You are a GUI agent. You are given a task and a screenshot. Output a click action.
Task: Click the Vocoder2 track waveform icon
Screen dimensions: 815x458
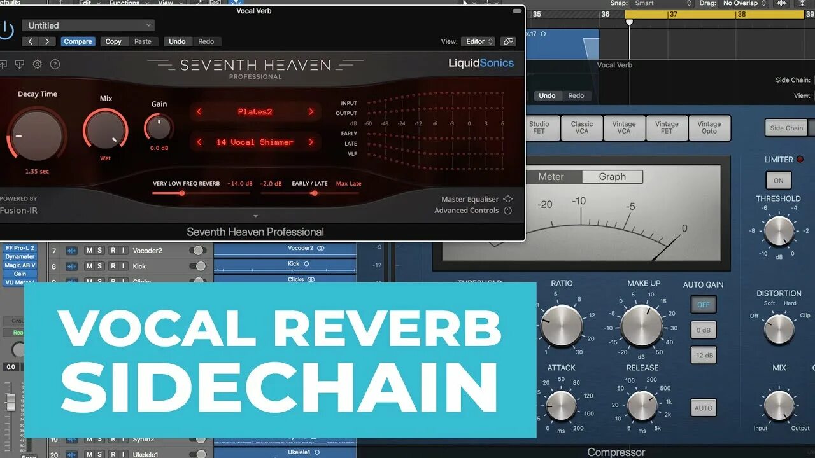[71, 251]
